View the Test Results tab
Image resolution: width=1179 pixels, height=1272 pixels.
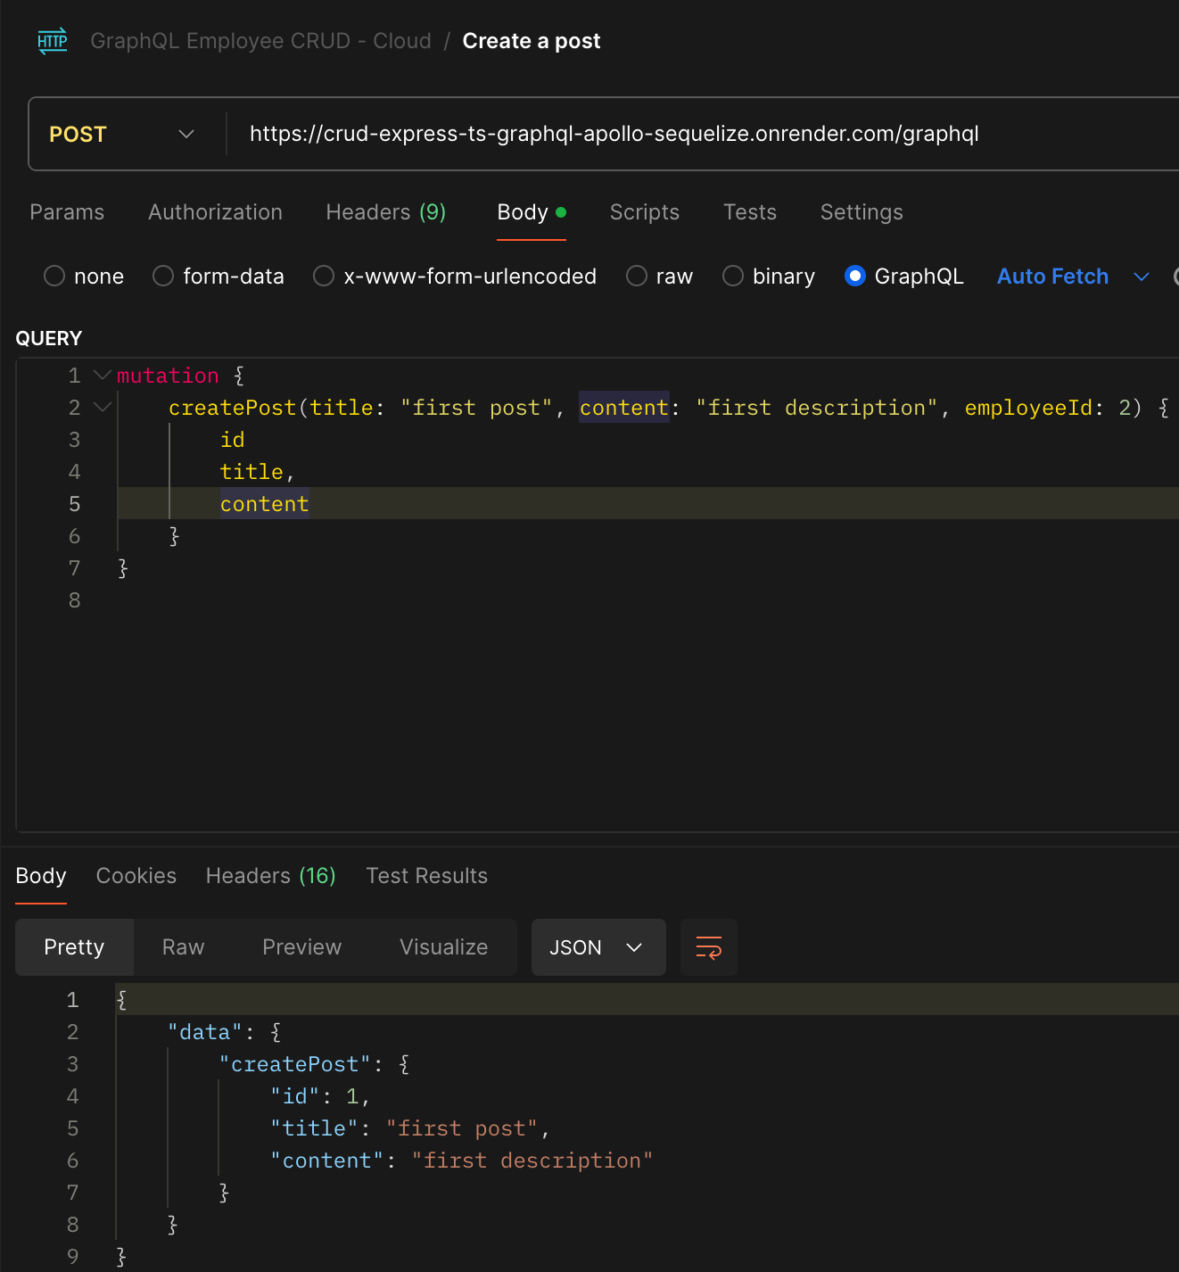pos(427,876)
